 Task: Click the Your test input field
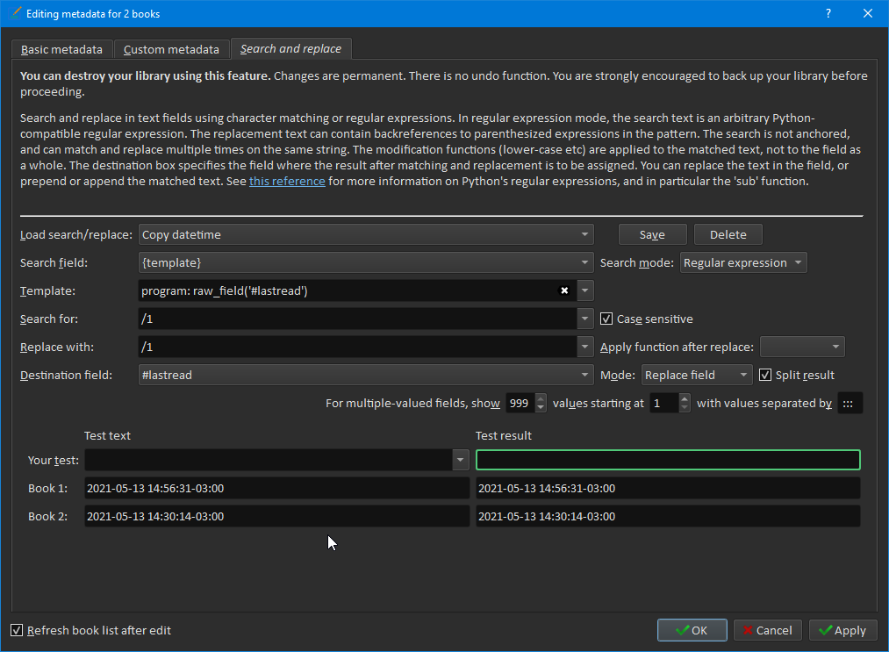[x=268, y=460]
